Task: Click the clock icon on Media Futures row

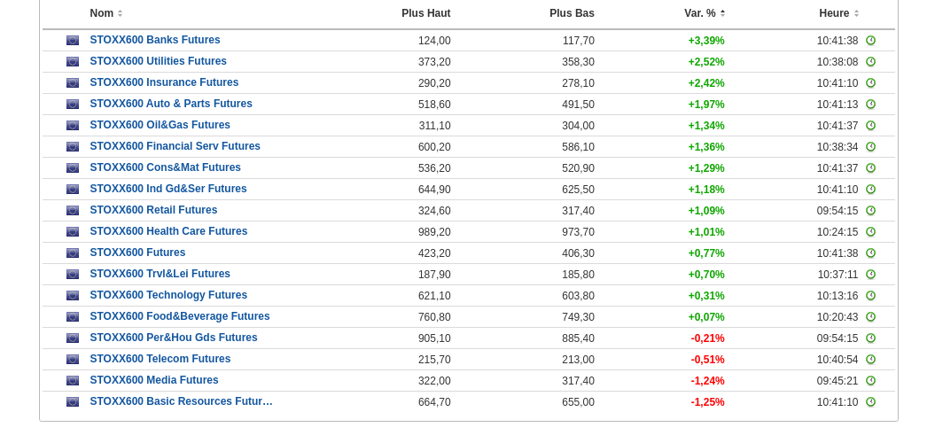Action: 870,381
